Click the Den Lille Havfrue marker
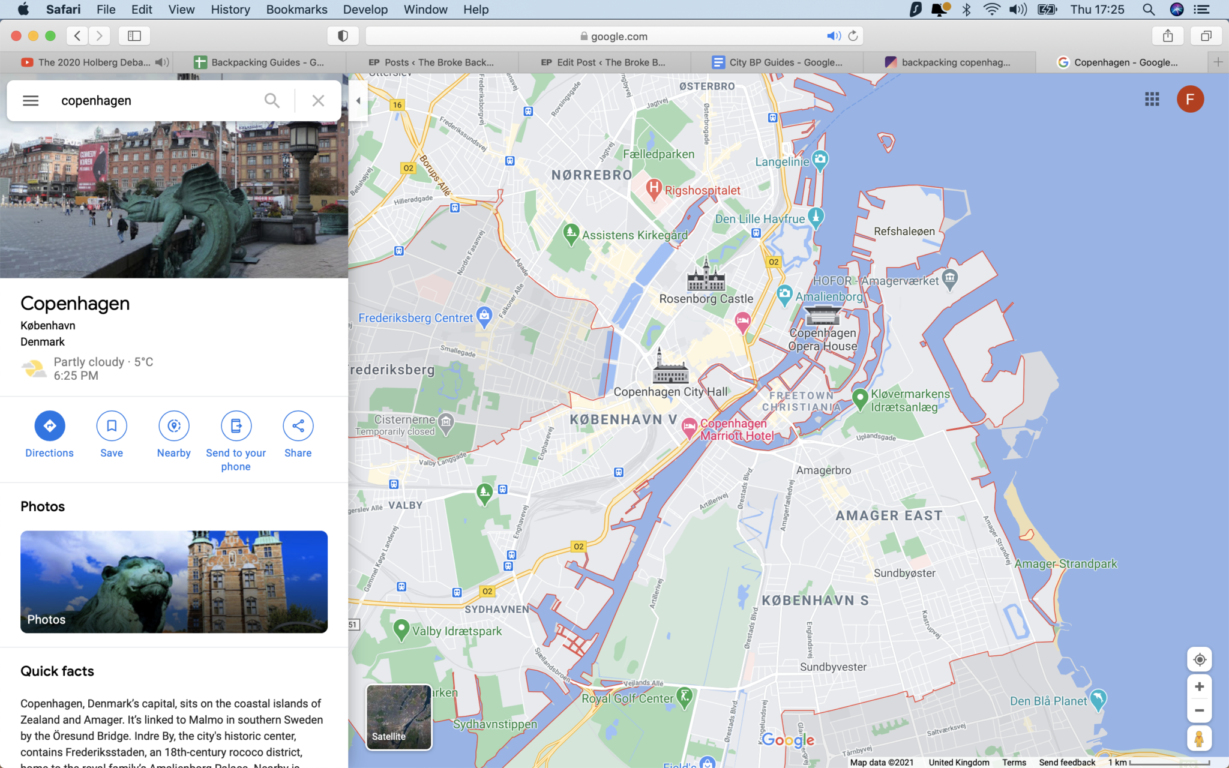Image resolution: width=1229 pixels, height=768 pixels. coord(815,217)
